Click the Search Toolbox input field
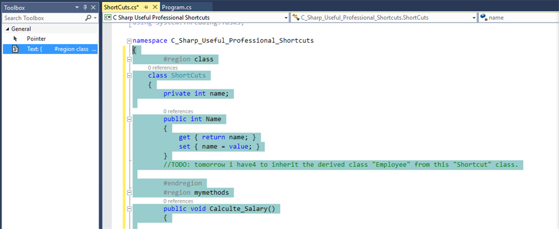This screenshot has height=229, width=559. pyautogui.click(x=43, y=18)
